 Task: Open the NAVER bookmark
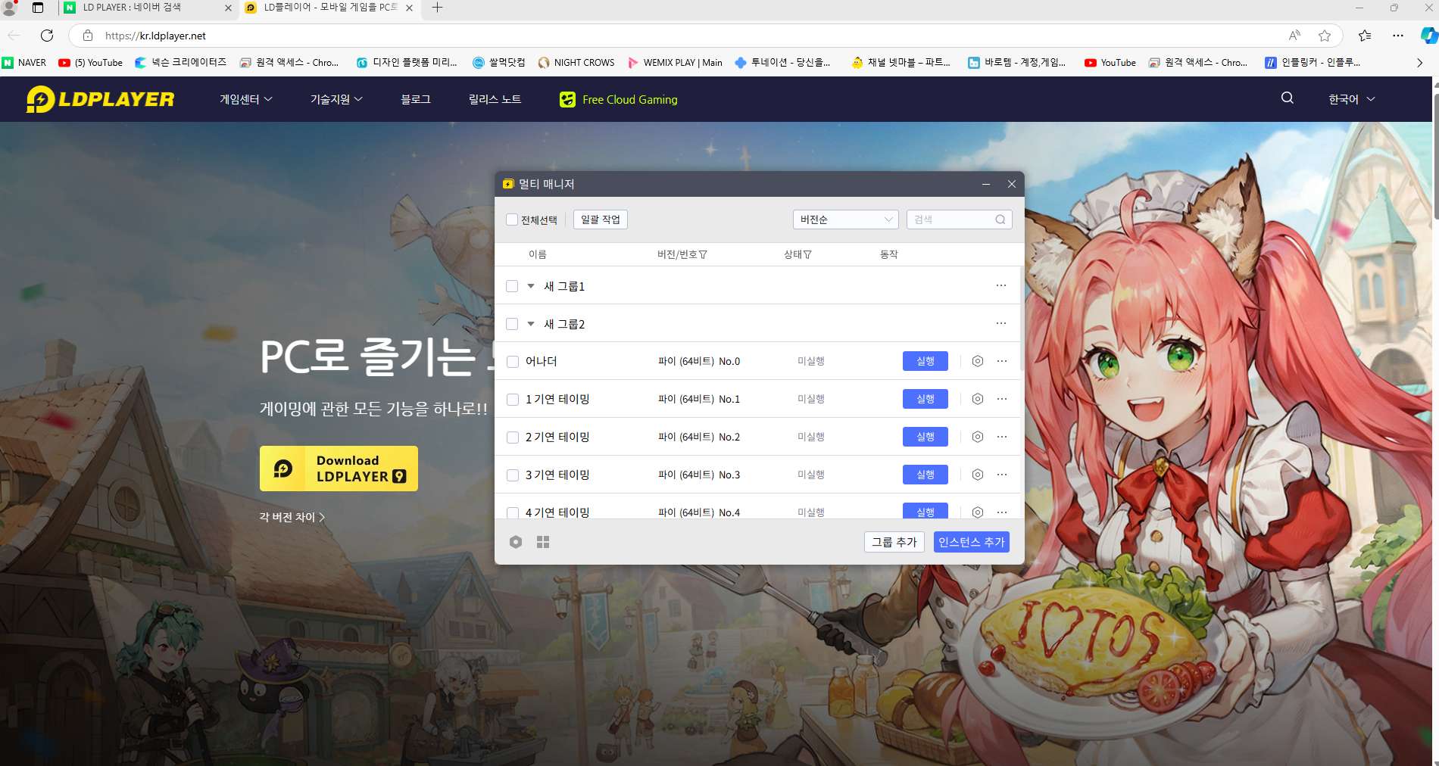click(24, 63)
